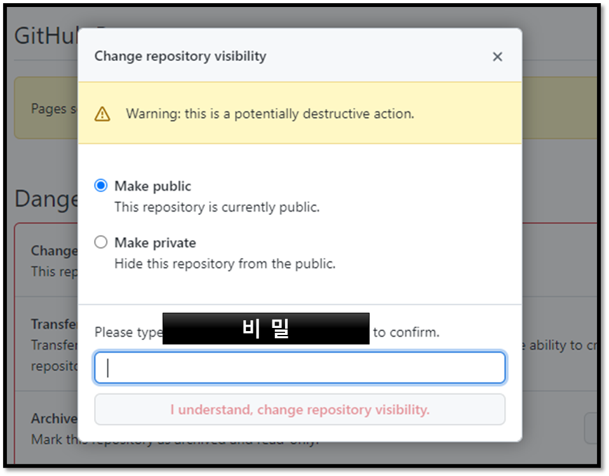
Task: Click the Pages settings yellow banner
Action: click(46, 108)
